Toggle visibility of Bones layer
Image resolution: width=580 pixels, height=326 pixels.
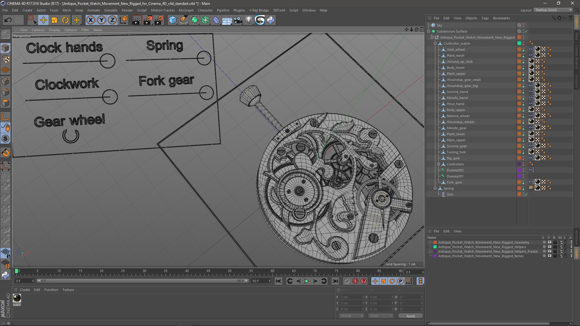tap(549, 256)
